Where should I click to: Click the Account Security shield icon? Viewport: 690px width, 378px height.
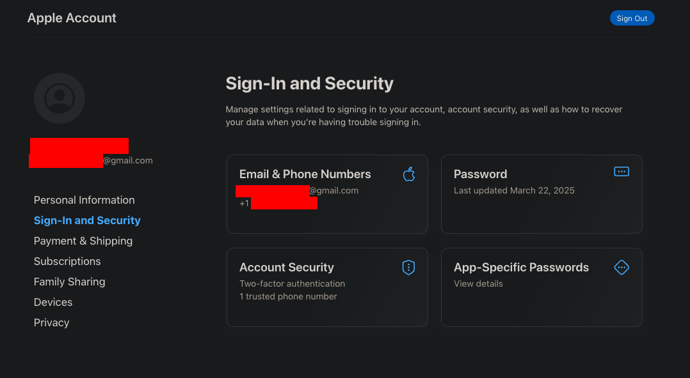click(x=408, y=268)
